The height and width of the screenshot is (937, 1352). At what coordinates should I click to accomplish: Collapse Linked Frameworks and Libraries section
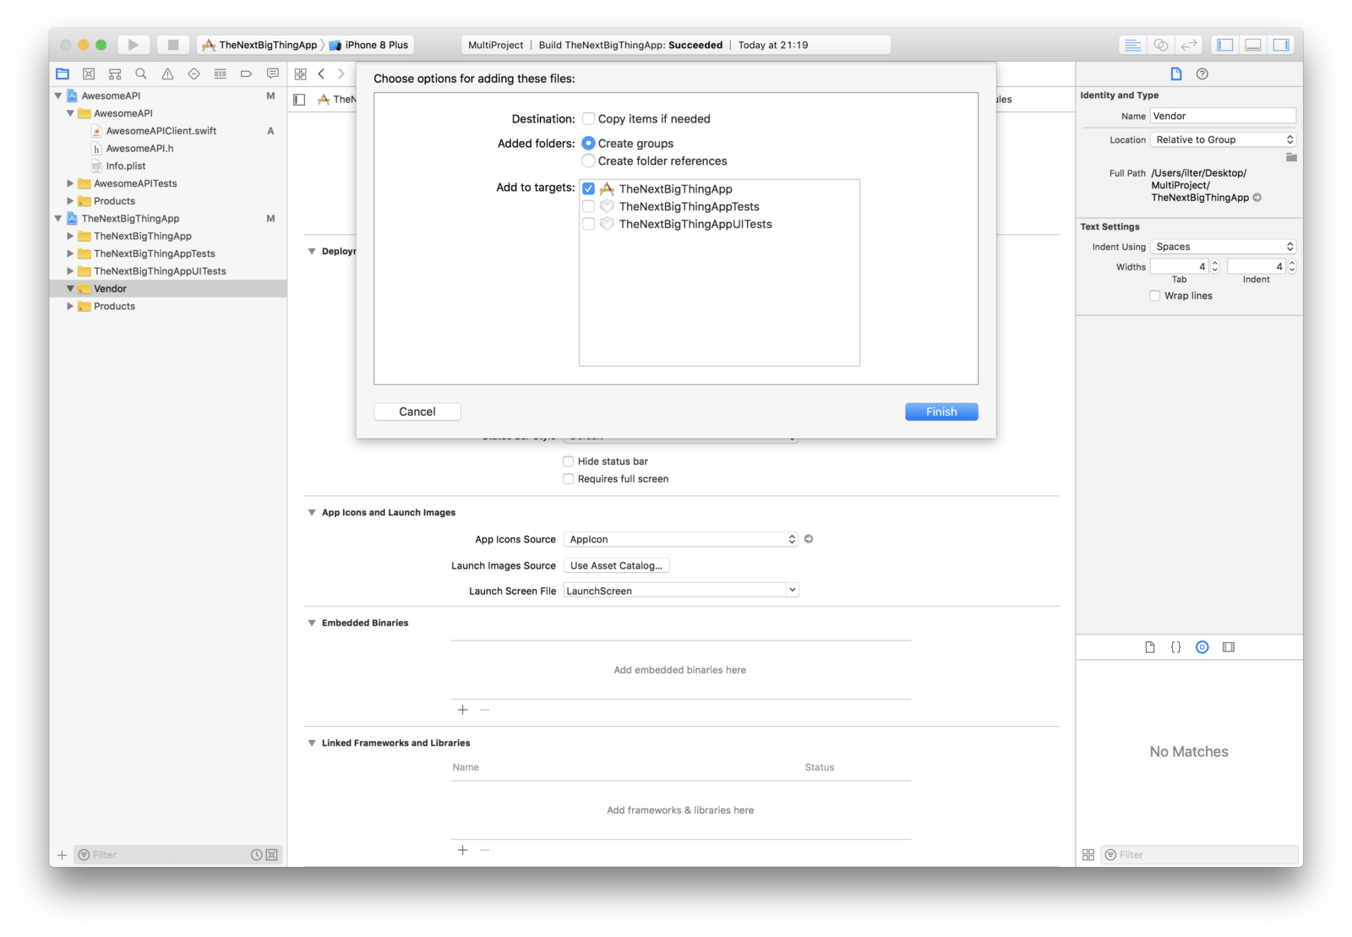click(x=312, y=743)
